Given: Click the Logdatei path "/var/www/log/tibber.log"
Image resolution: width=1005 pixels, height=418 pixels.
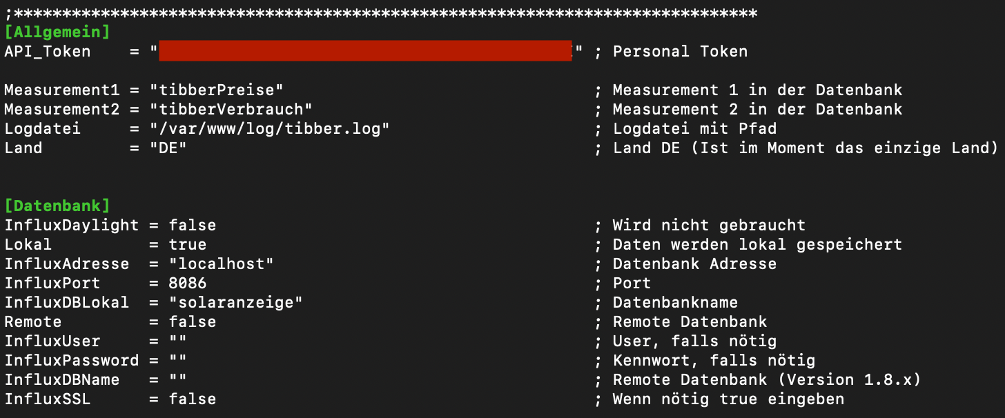Looking at the screenshot, I should [x=270, y=128].
